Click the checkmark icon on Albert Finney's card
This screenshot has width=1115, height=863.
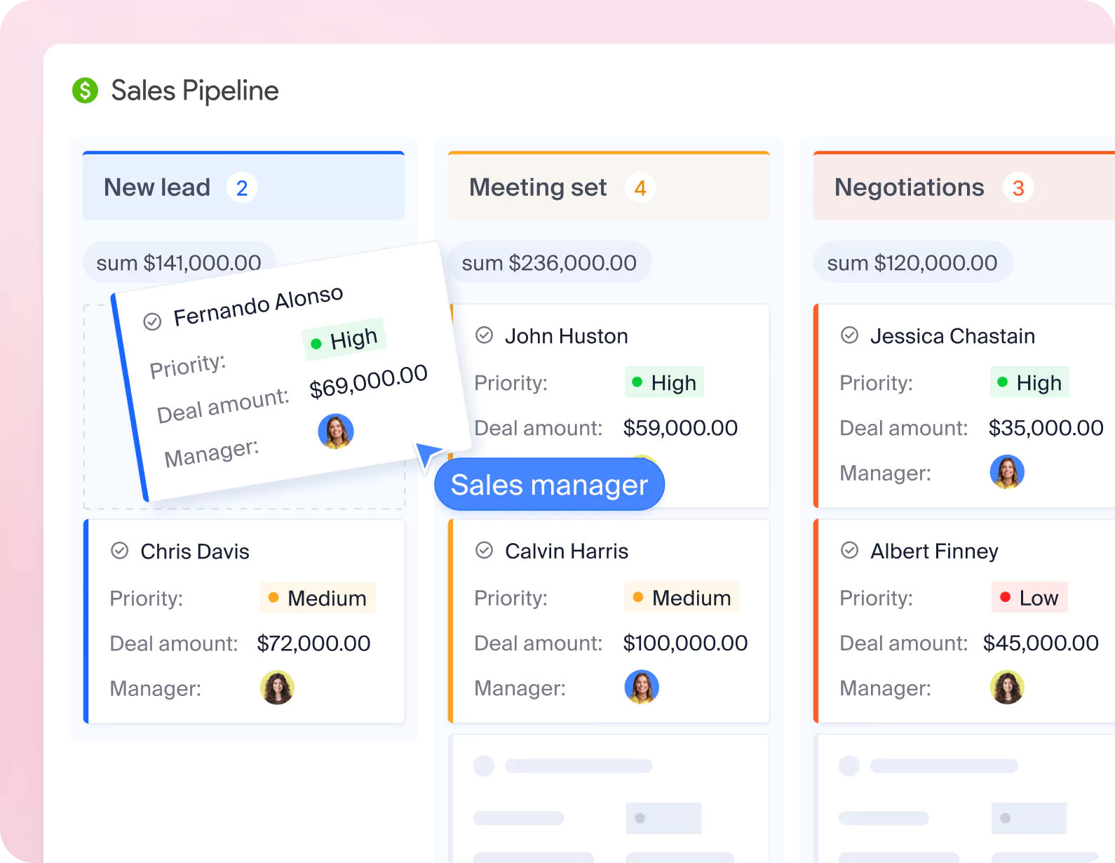[849, 551]
